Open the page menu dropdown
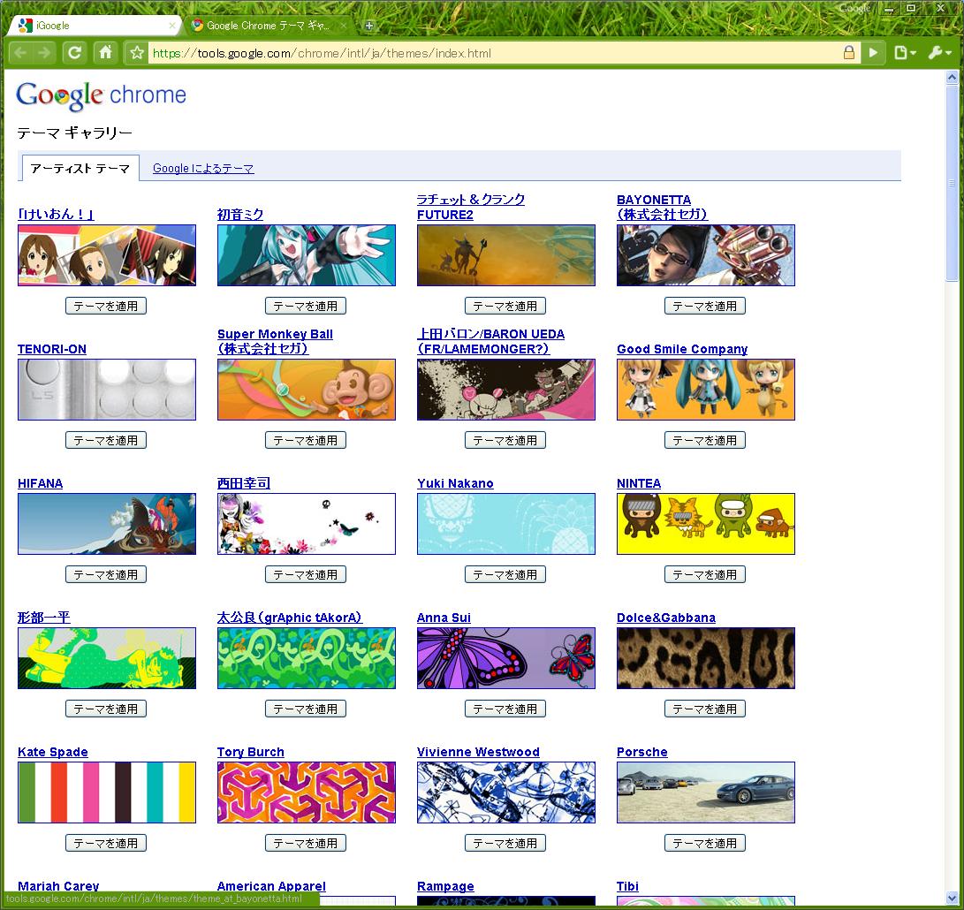This screenshot has width=964, height=910. point(905,53)
